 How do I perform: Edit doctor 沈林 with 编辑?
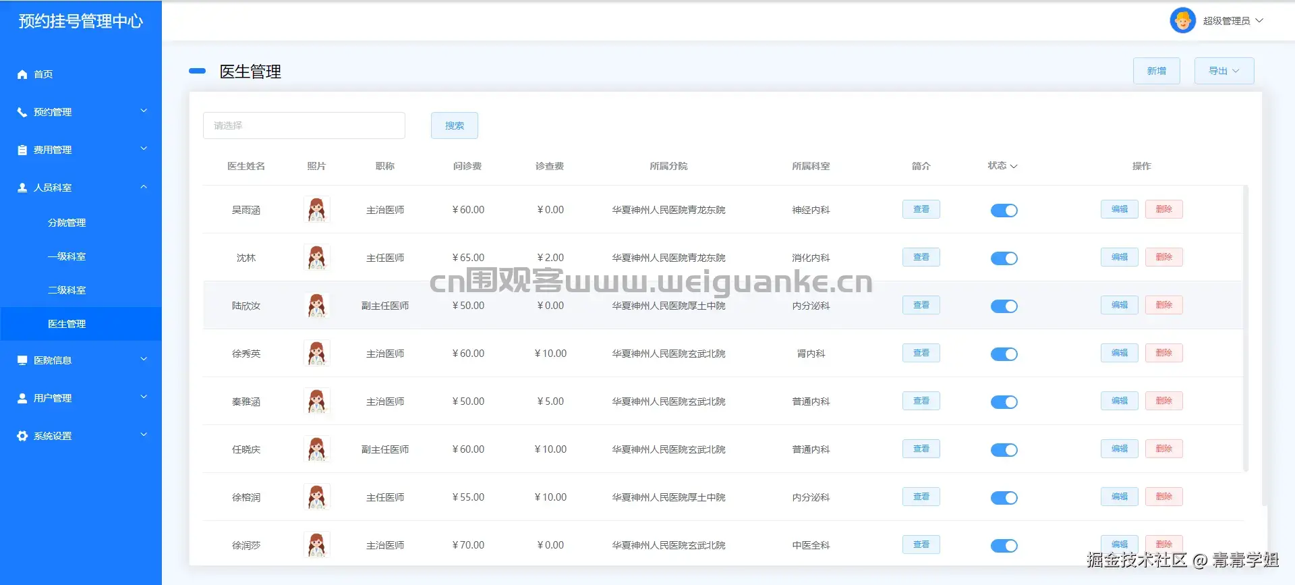[1120, 257]
